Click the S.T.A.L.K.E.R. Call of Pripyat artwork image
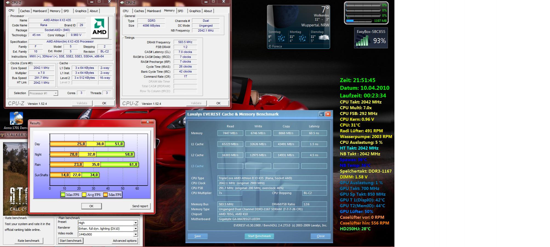Viewport: 550px width, 247px height. (x=15, y=178)
